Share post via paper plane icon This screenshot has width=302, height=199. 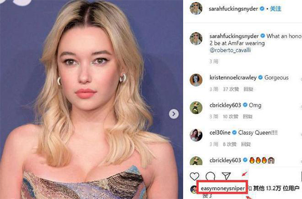tap(226, 176)
